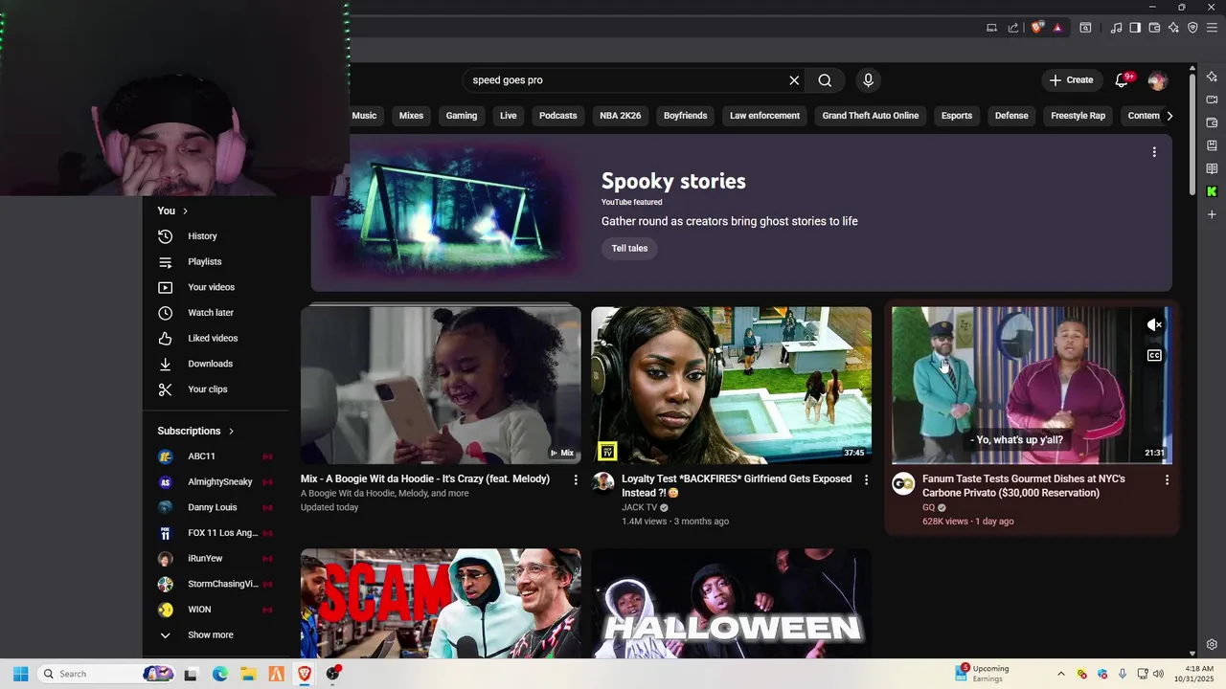Open the JACK TV channel link
Screen dimensions: 1226x689
(640, 507)
